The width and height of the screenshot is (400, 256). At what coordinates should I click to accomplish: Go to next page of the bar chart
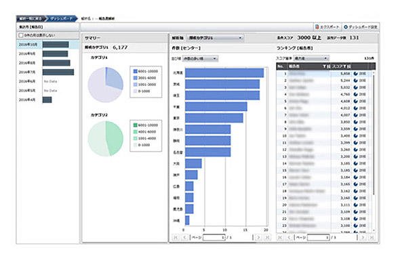[258, 238]
